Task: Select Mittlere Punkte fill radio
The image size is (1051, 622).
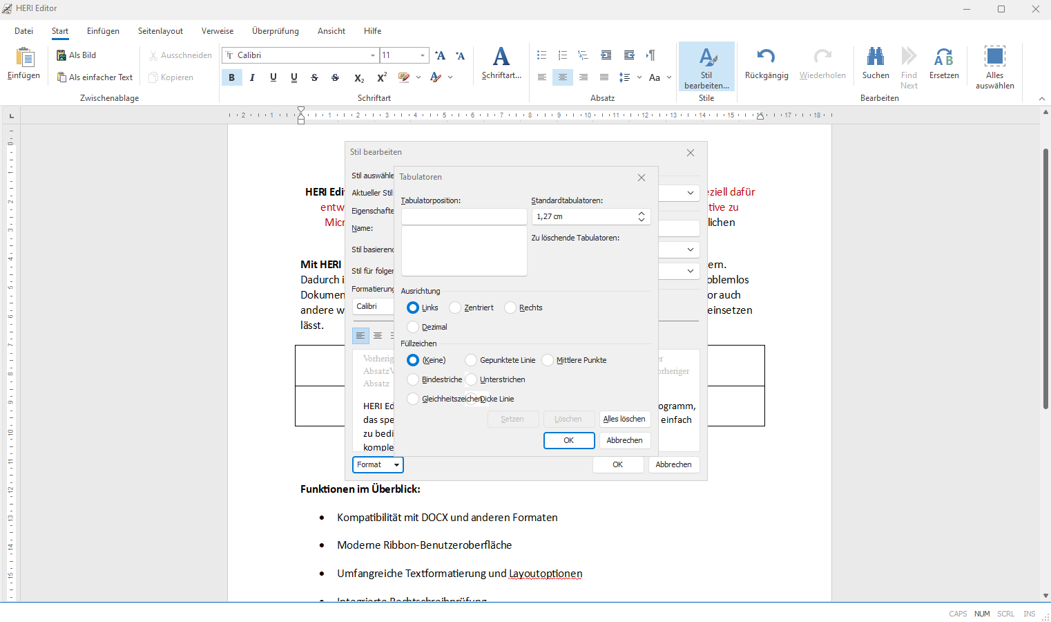Action: pos(548,360)
